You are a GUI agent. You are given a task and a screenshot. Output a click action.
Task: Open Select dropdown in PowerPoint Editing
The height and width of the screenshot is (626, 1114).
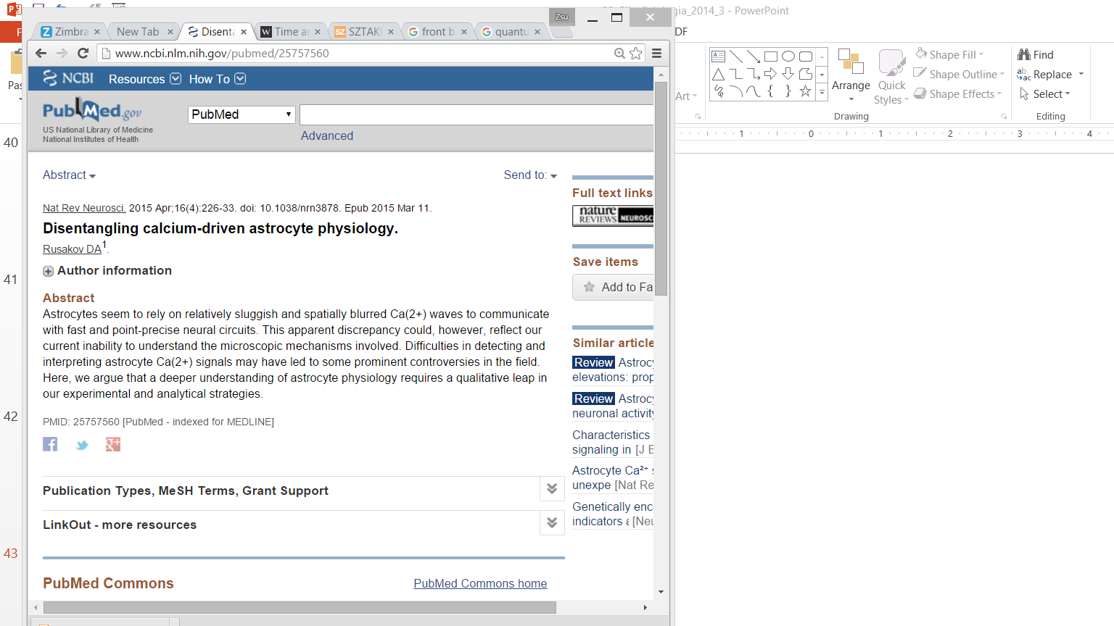1045,93
